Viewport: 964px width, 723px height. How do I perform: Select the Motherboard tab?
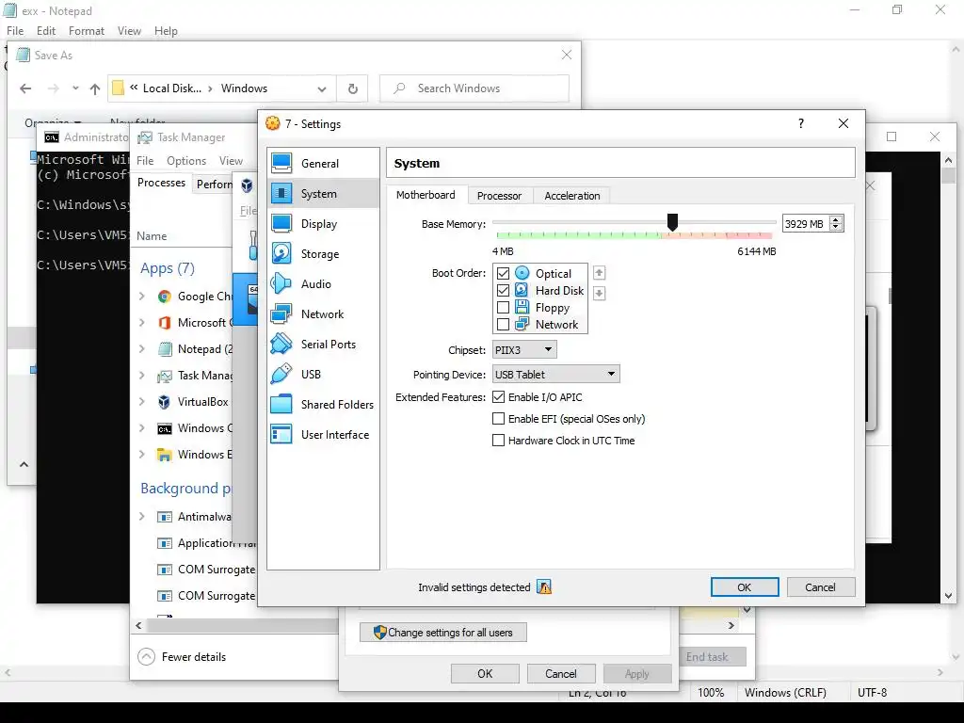coord(426,195)
